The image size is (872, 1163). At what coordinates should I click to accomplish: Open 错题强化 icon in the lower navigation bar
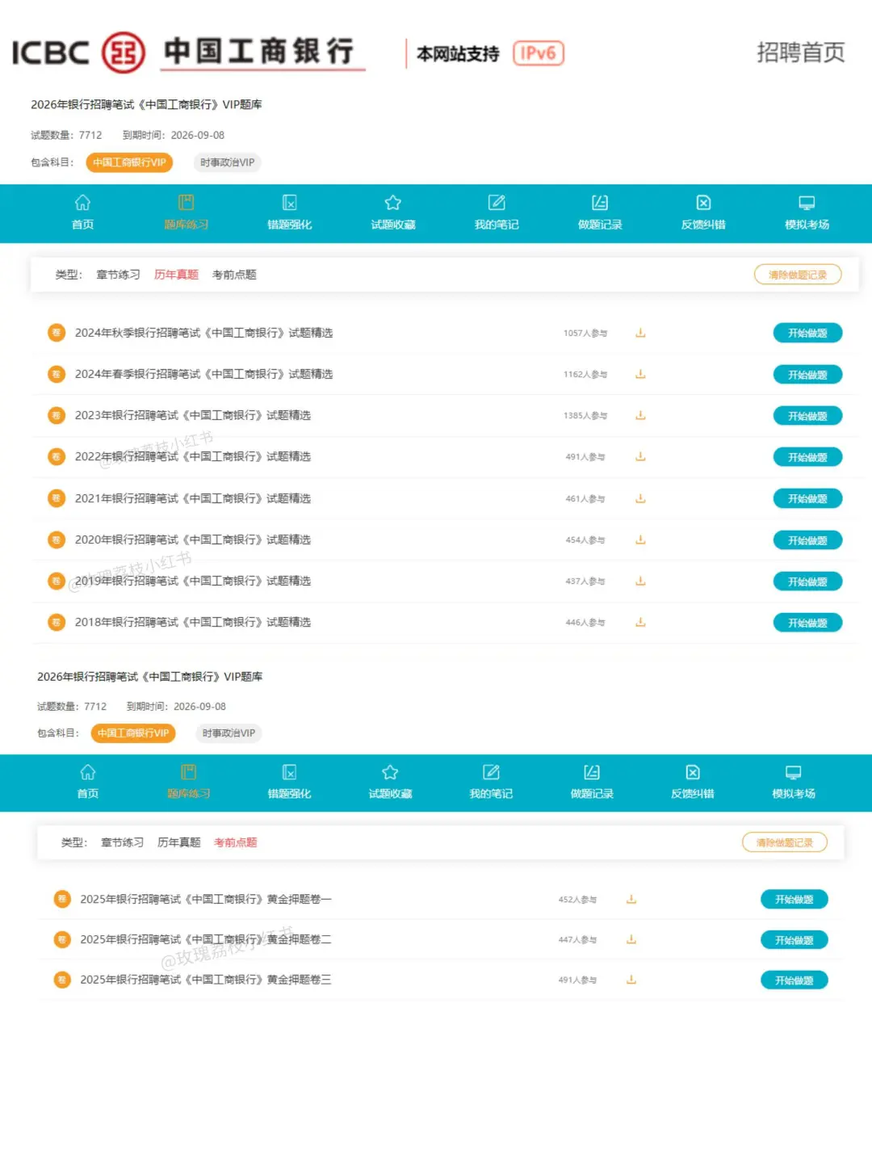(289, 772)
